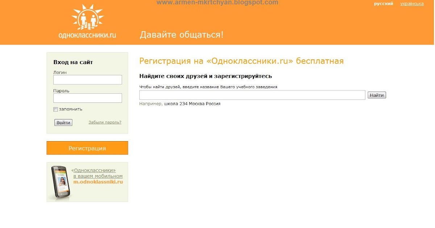This screenshot has width=435, height=228.
Task: Enable the "запомнить" checkbox
Action: click(55, 109)
